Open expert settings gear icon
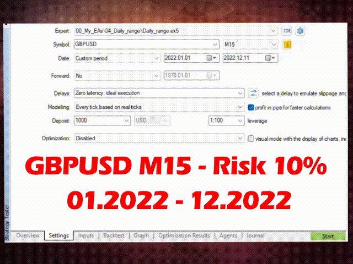Viewport: 353px width, 264px height. point(300,31)
